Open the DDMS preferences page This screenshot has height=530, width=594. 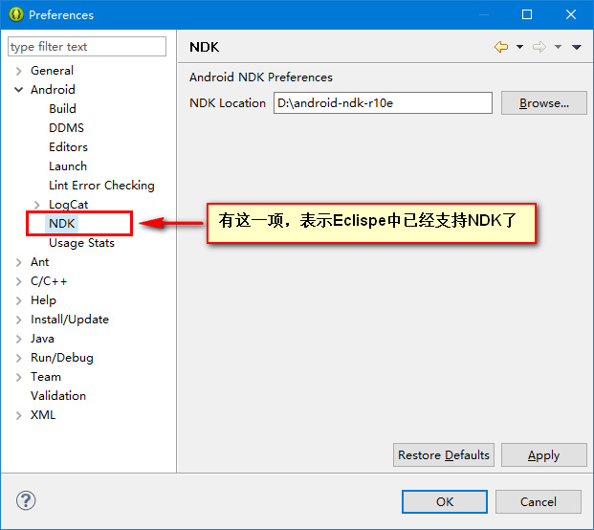pyautogui.click(x=66, y=128)
